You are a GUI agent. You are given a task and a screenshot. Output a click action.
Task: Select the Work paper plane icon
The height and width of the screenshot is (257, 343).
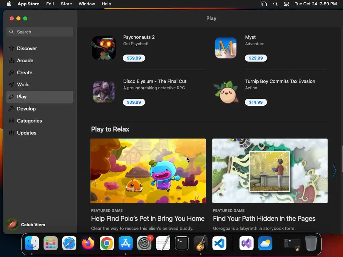point(11,85)
